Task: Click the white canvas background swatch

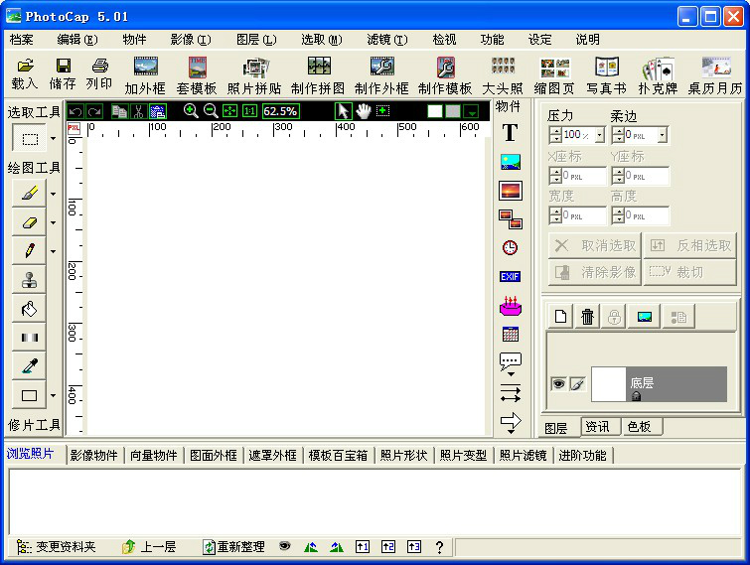Action: [435, 111]
